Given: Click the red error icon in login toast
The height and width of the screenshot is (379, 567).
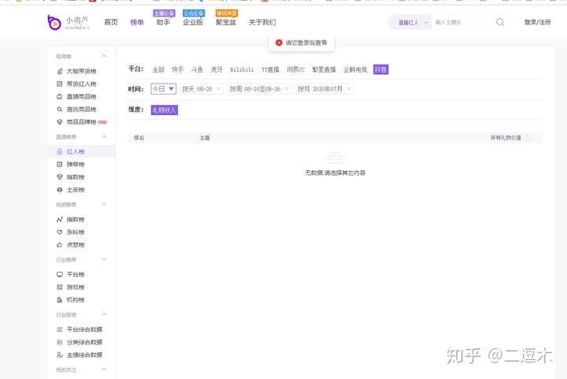Looking at the screenshot, I should pyautogui.click(x=279, y=43).
